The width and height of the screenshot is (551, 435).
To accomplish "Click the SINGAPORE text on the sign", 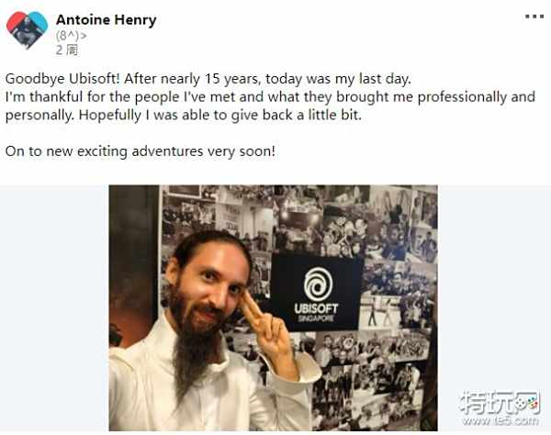I will tap(316, 318).
